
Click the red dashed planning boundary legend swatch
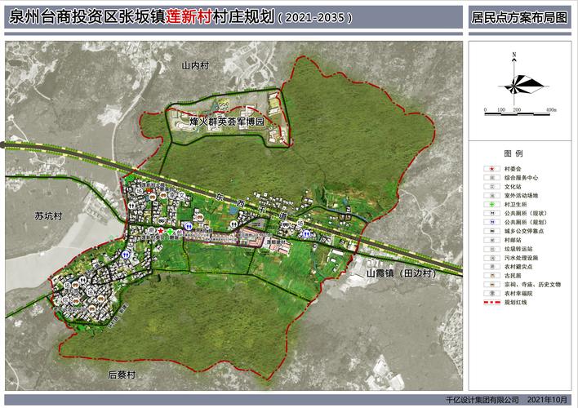(490, 302)
